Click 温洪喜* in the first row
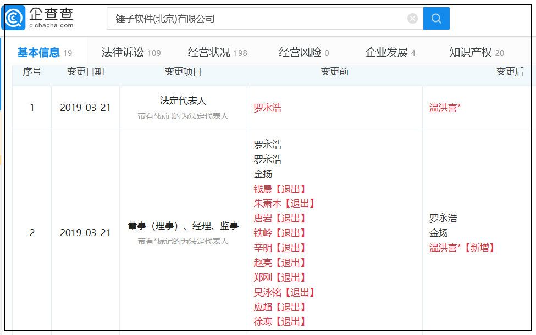536x335 pixels. click(445, 108)
